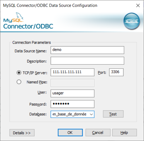Click the Connector/ODBC banner title
The image size is (144, 141).
[x=28, y=26]
